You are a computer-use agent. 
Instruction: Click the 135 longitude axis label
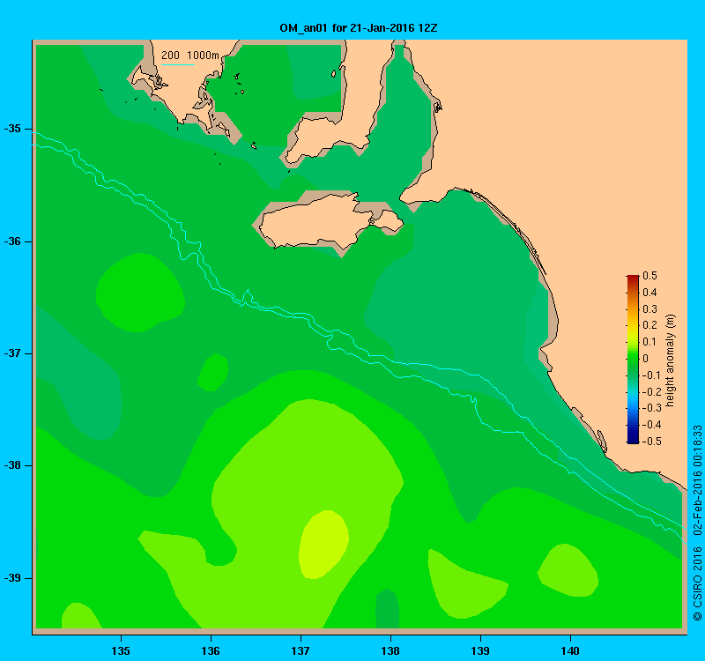click(x=121, y=650)
